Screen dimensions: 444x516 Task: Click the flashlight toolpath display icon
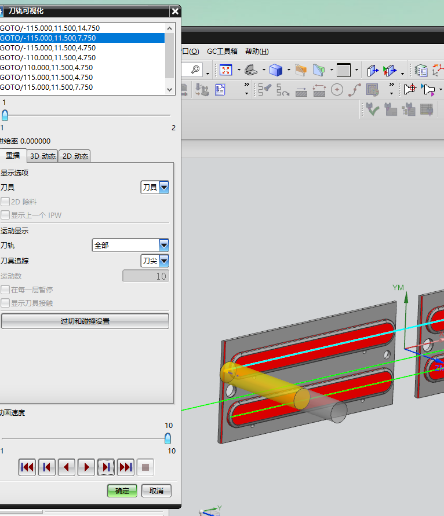[x=264, y=90]
